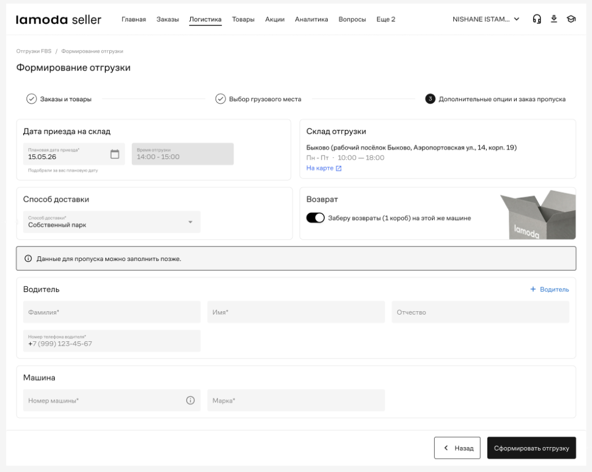Click the Формирование отгрузки page heading
592x472 pixels.
73,68
